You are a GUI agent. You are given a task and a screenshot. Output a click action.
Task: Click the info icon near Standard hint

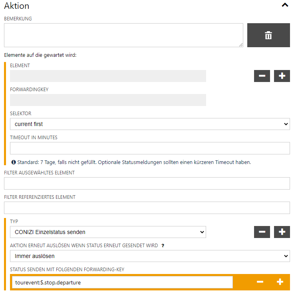[x=14, y=162]
